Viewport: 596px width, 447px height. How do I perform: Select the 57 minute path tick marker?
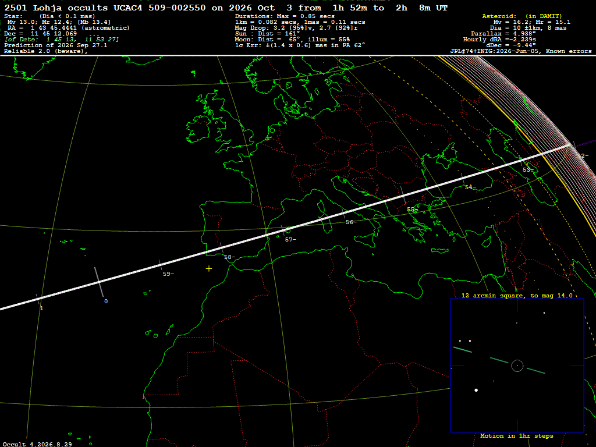[290, 239]
